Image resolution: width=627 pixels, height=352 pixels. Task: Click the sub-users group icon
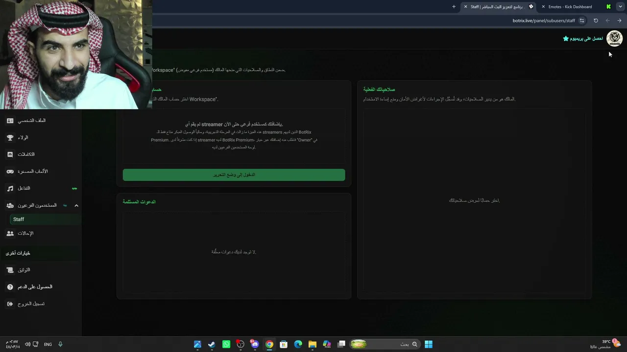click(10, 205)
